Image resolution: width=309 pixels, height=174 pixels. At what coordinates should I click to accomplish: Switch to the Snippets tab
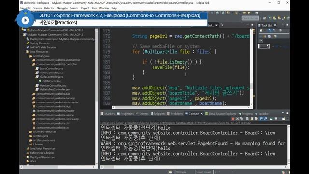[x=158, y=114]
